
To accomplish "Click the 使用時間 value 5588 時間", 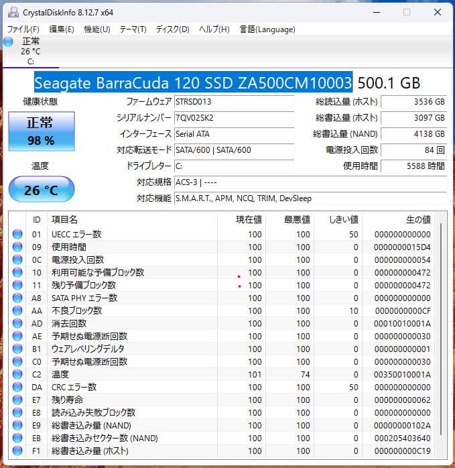I will coord(413,166).
